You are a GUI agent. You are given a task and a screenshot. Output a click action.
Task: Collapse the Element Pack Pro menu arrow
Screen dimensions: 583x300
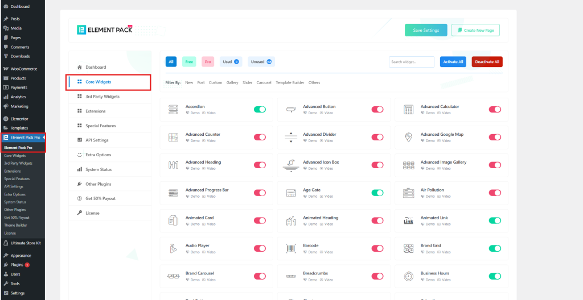coord(44,137)
